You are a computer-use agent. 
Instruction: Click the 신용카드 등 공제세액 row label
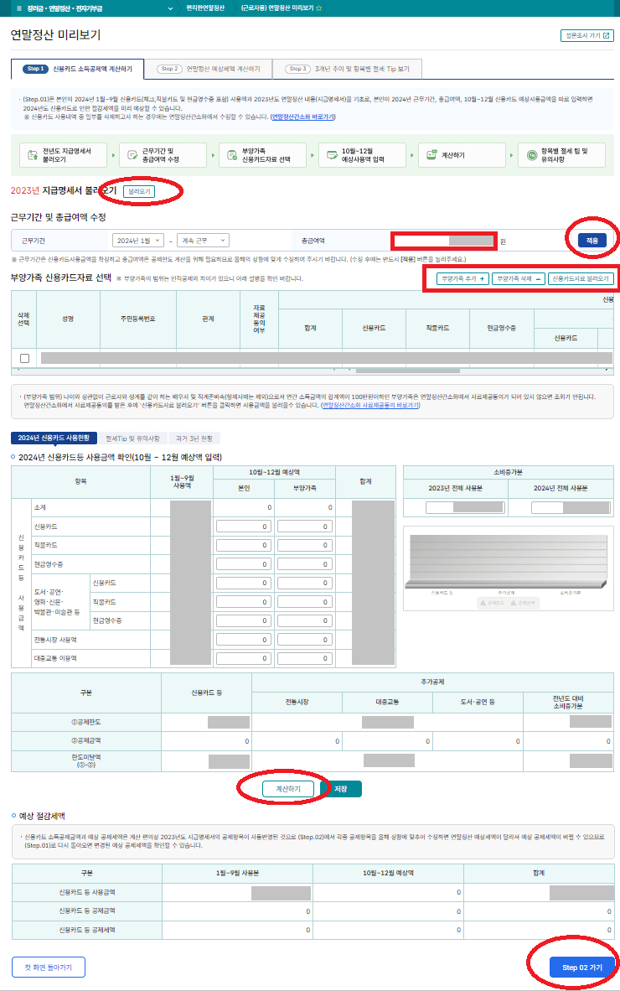(87, 930)
